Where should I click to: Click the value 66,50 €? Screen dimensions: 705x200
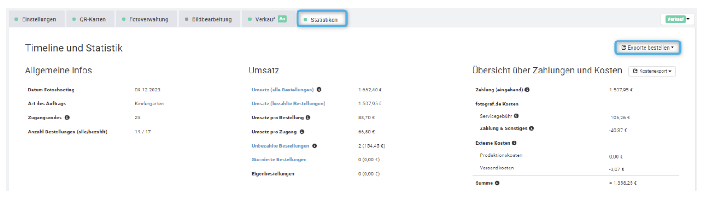366,132
